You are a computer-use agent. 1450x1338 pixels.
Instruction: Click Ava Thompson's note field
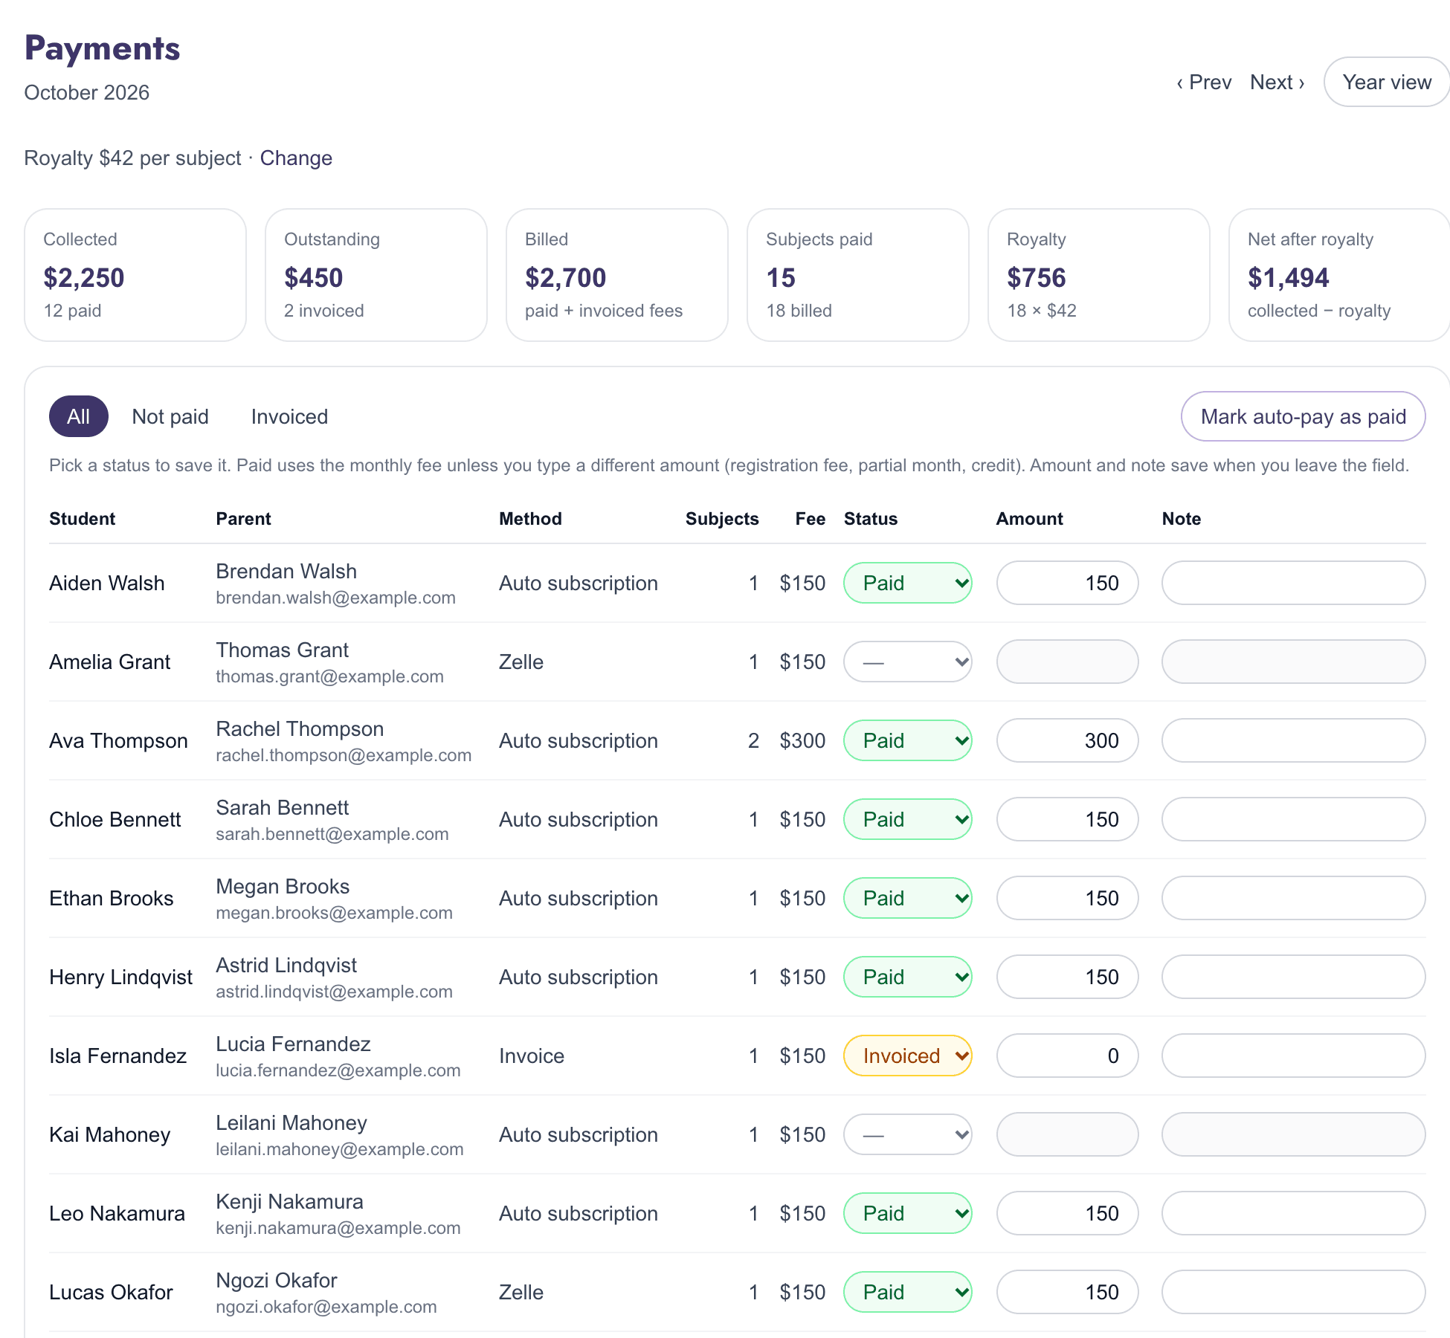click(x=1293, y=740)
